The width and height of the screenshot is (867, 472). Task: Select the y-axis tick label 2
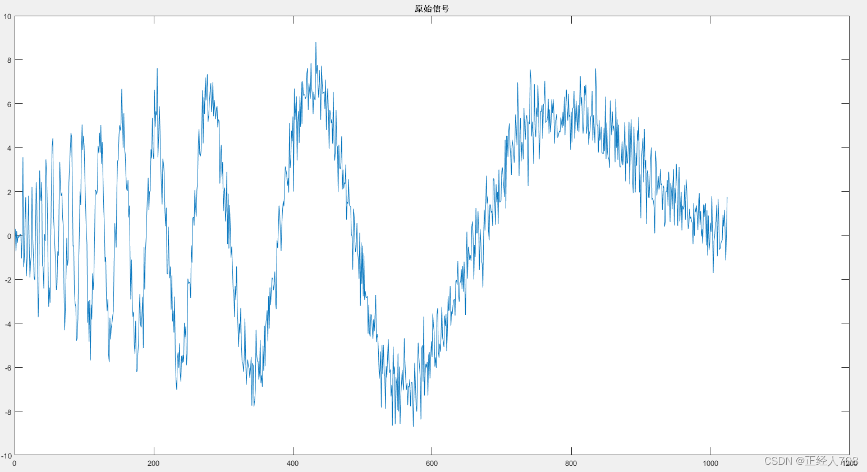pos(9,192)
